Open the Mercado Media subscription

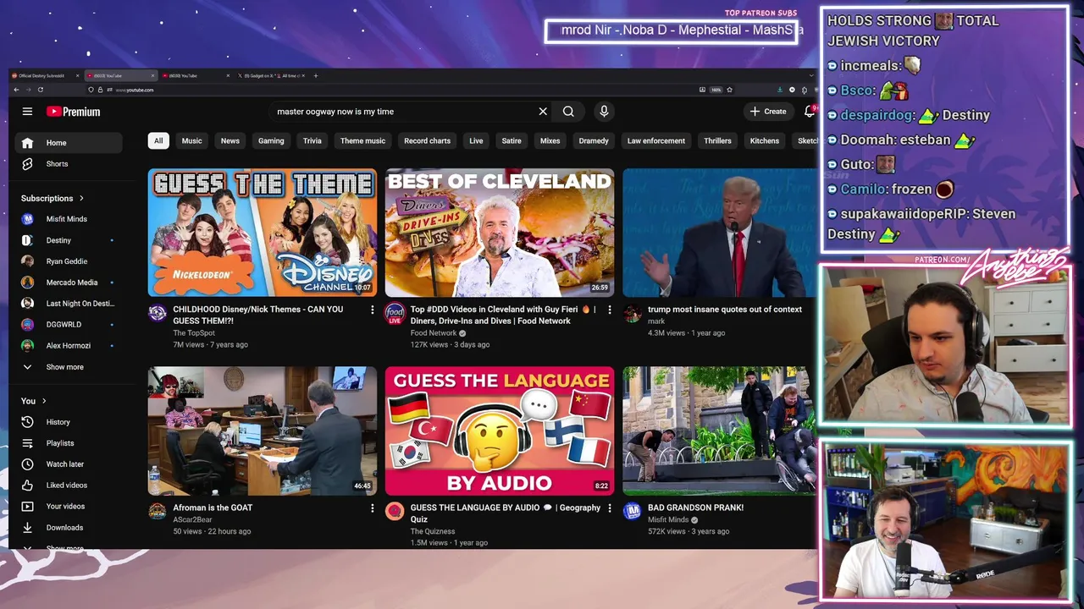tap(68, 283)
